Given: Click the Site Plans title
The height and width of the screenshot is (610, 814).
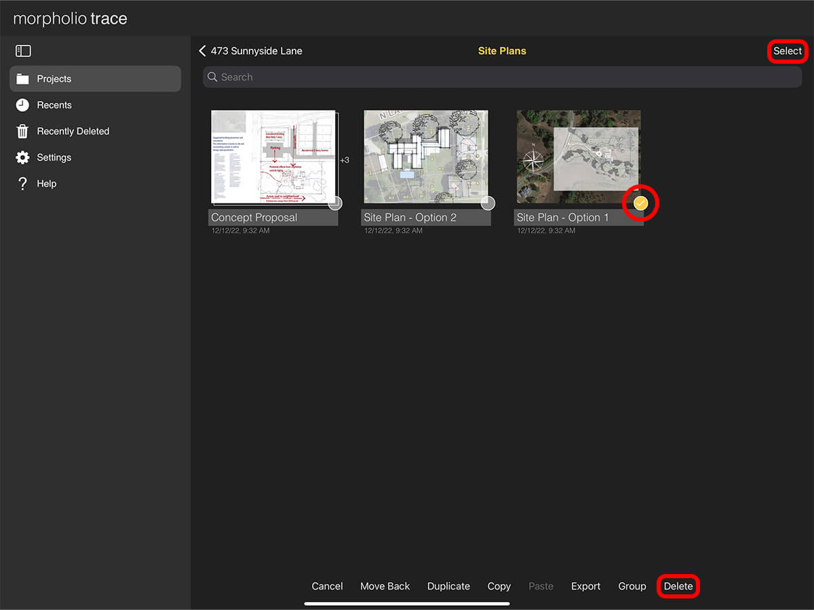Looking at the screenshot, I should coord(502,50).
